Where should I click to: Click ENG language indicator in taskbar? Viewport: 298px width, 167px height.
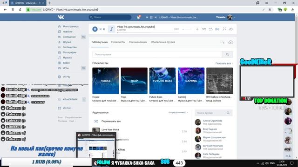tap(272, 163)
